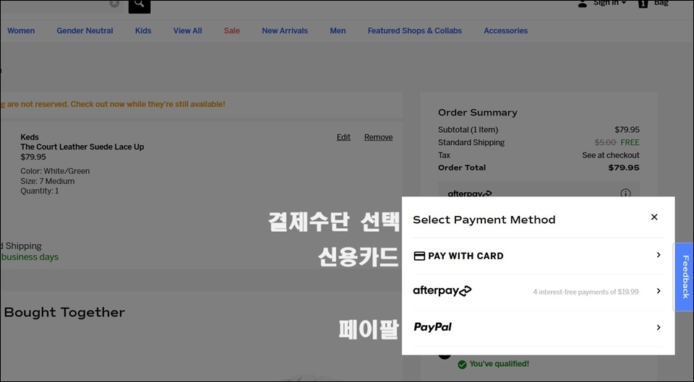The width and height of the screenshot is (694, 382).
Task: Click the PayPal logo option
Action: [432, 327]
